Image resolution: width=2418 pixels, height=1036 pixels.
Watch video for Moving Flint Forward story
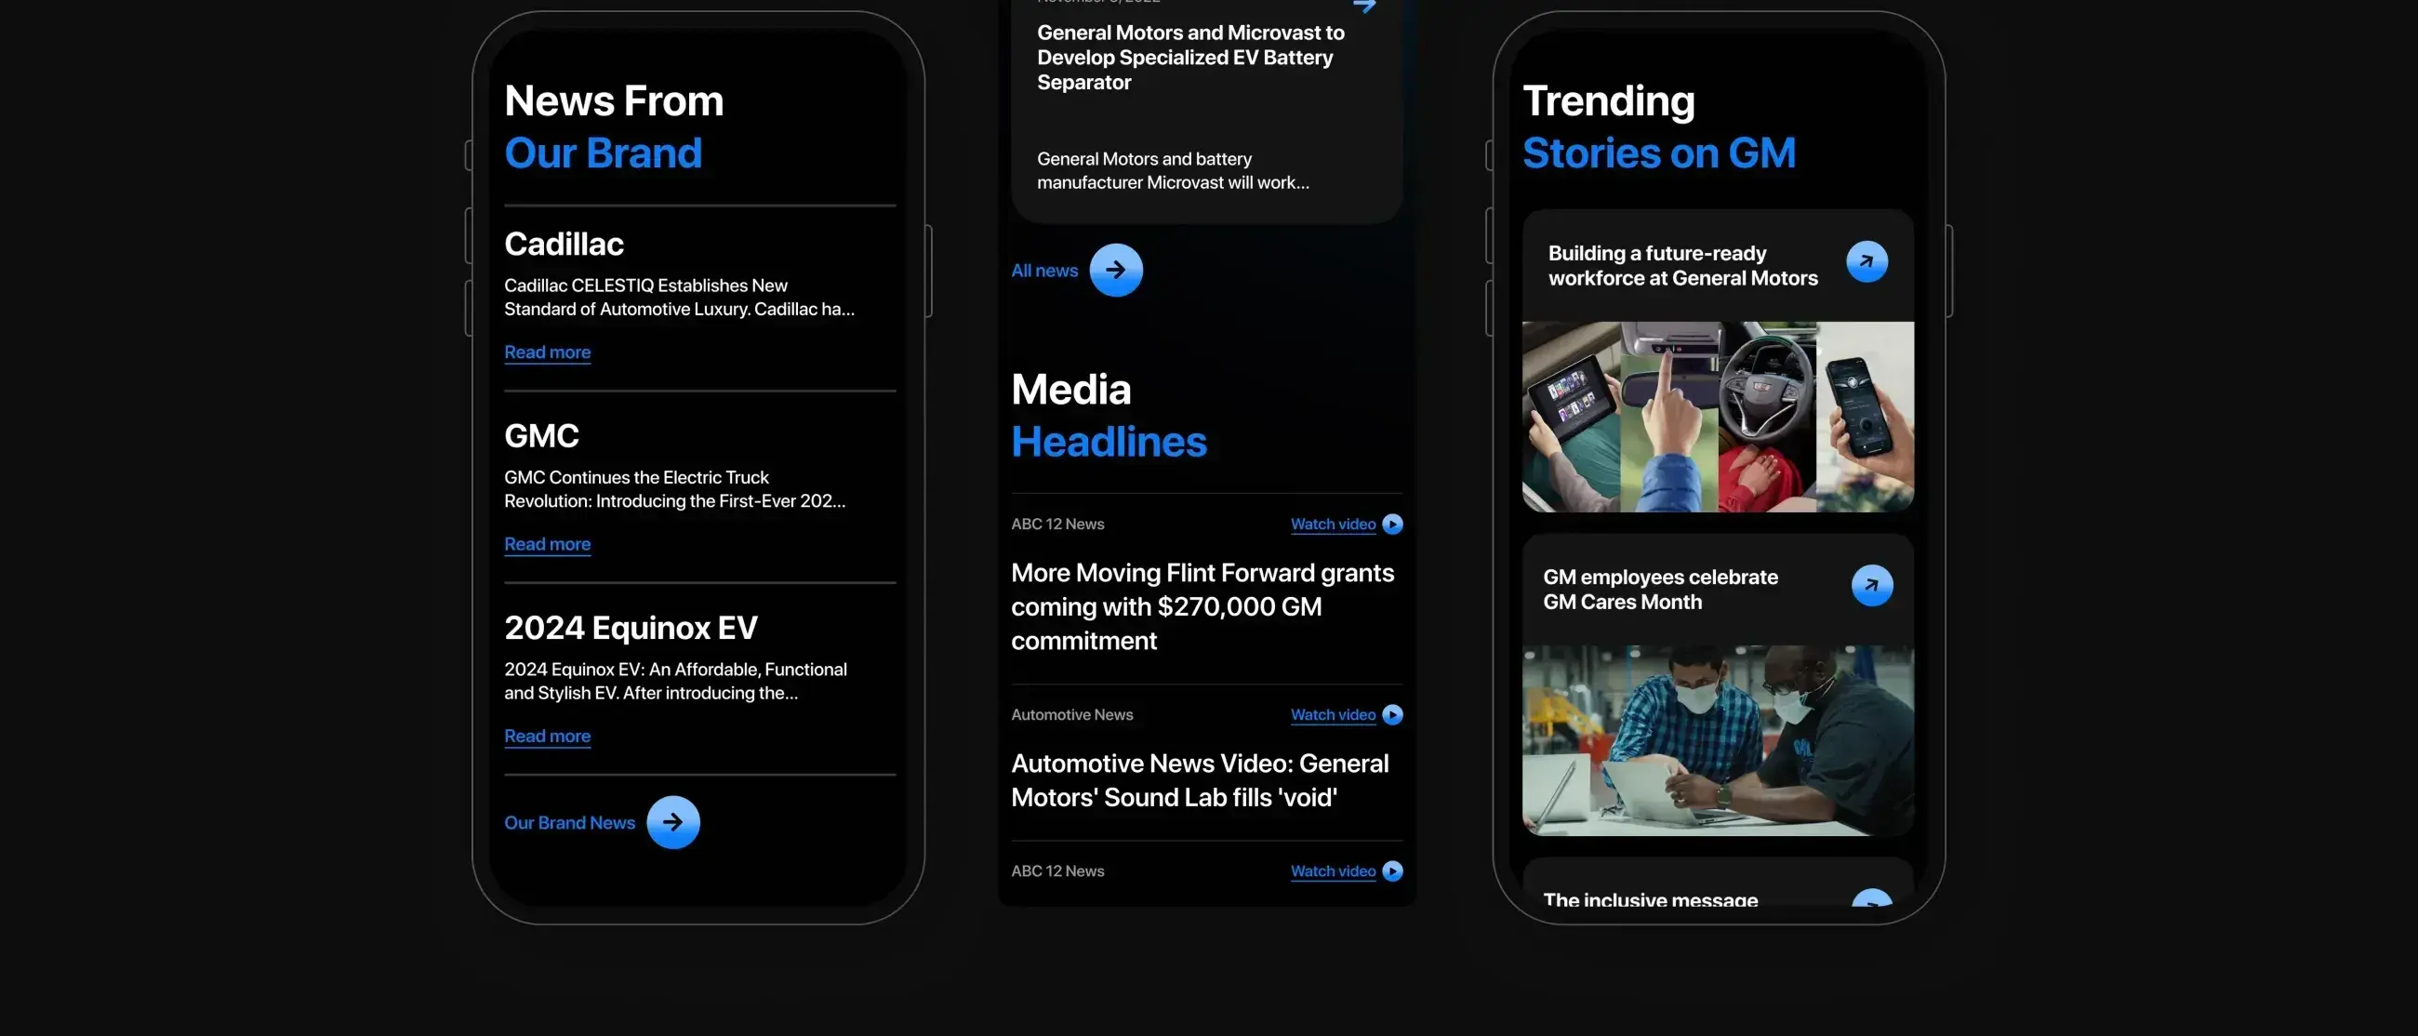pos(1333,525)
